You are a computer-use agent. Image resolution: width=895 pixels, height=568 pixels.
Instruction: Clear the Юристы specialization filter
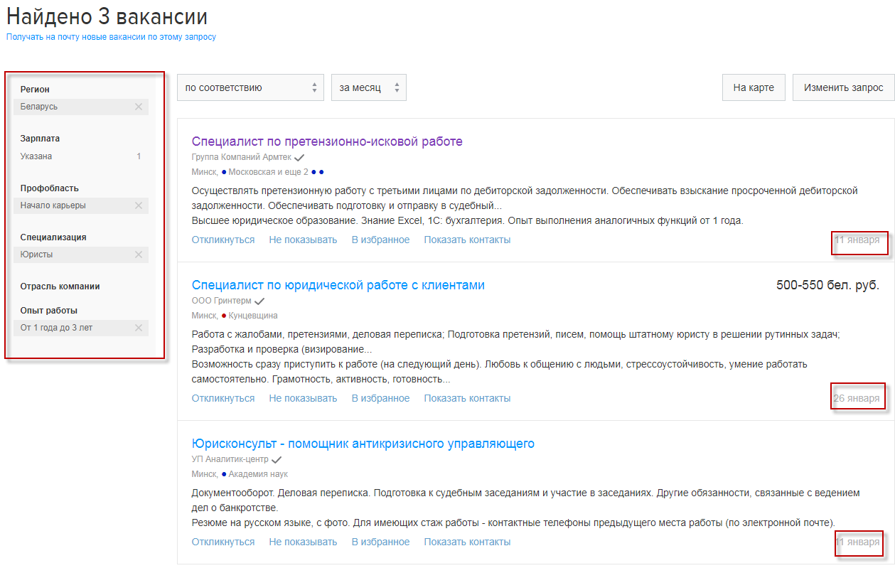click(x=139, y=254)
